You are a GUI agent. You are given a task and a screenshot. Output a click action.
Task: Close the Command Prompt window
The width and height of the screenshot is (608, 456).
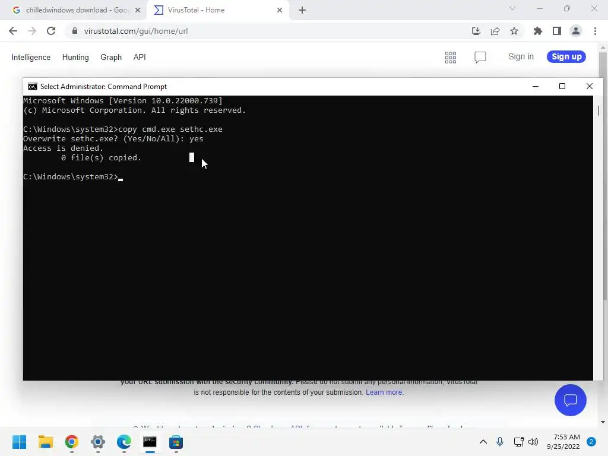click(x=590, y=87)
